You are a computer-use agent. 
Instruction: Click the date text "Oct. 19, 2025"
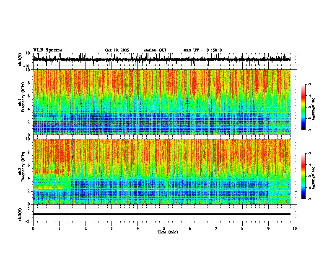pyautogui.click(x=117, y=50)
